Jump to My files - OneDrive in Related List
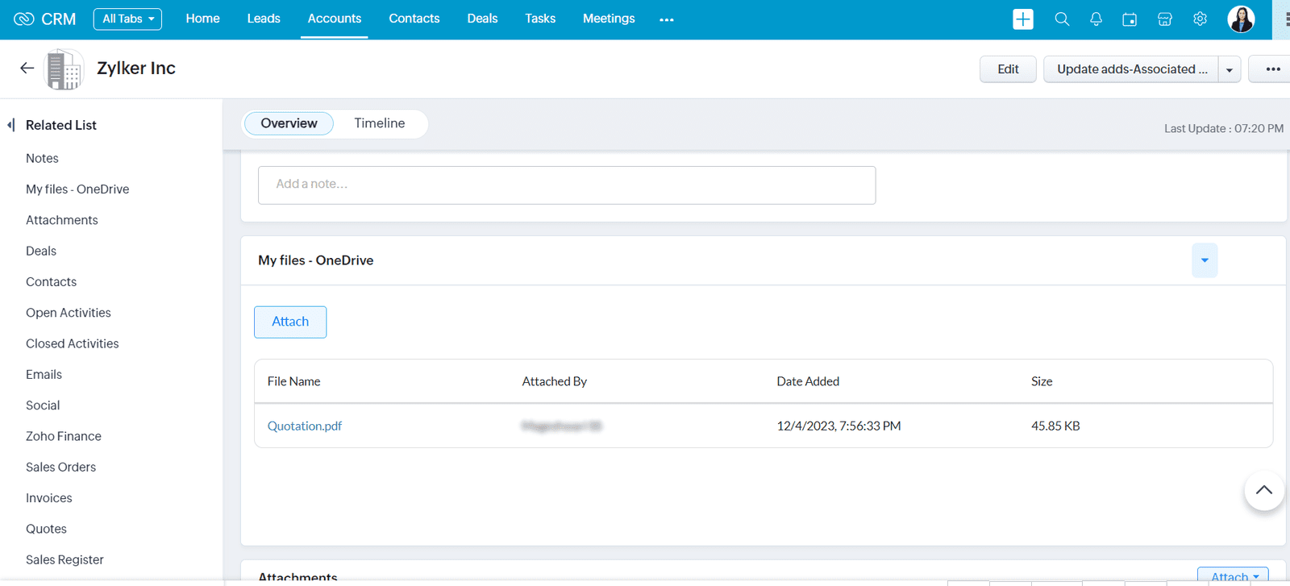Viewport: 1290px width, 586px height. (x=77, y=189)
